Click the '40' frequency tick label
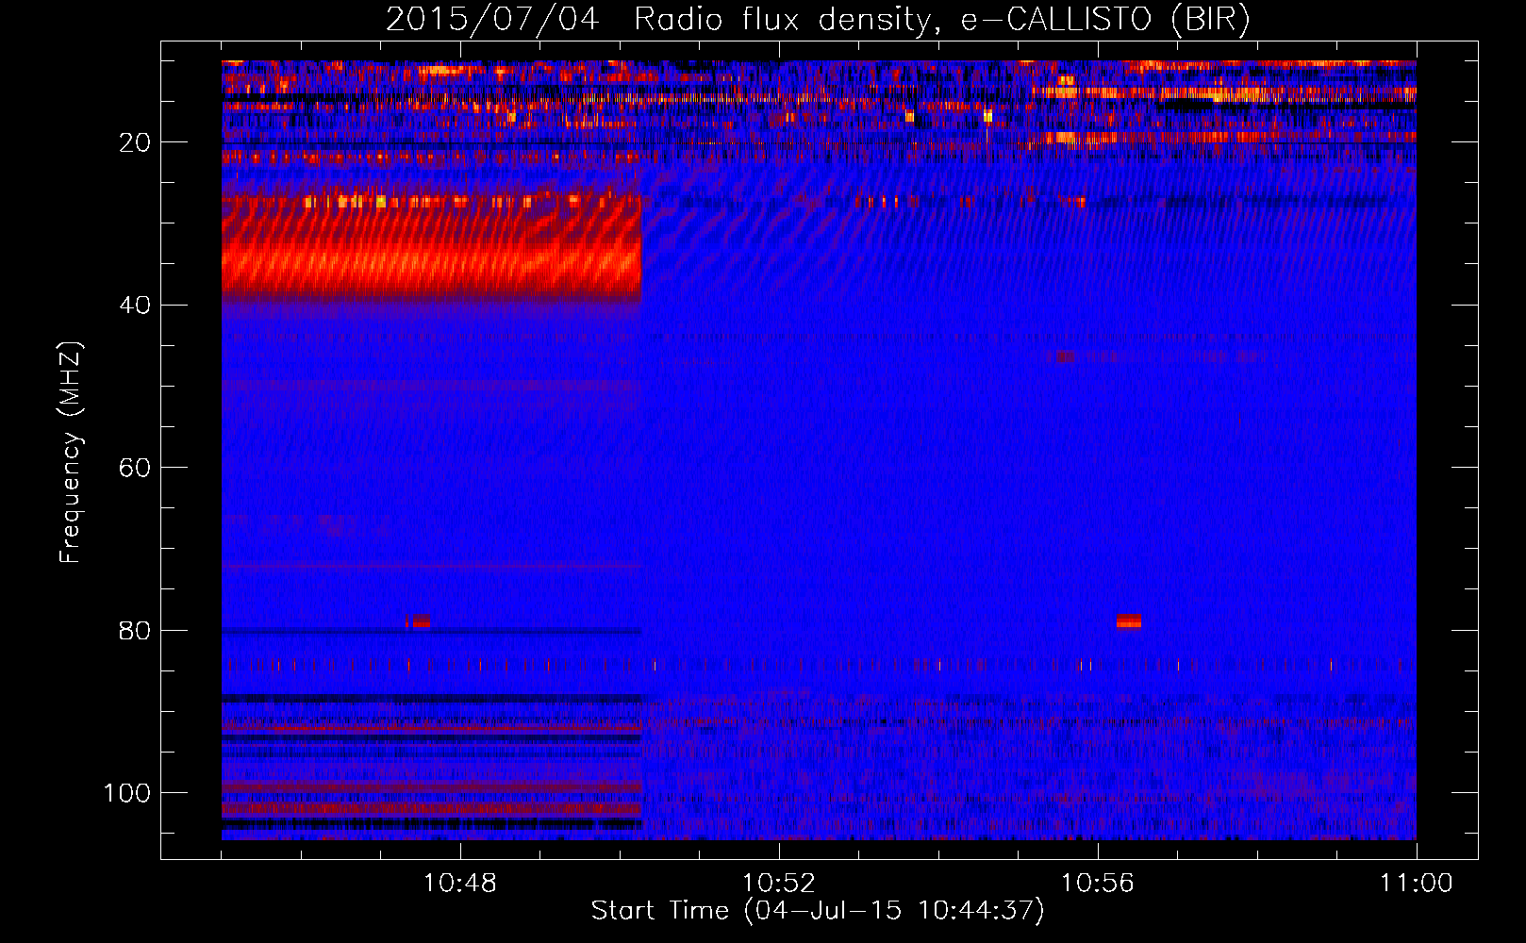The width and height of the screenshot is (1526, 943). [x=136, y=306]
